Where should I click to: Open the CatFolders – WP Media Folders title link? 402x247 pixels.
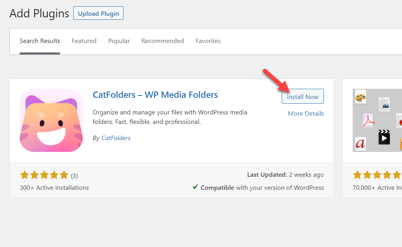pos(155,95)
